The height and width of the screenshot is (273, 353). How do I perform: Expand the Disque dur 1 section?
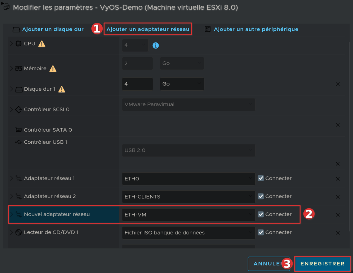tap(11, 89)
